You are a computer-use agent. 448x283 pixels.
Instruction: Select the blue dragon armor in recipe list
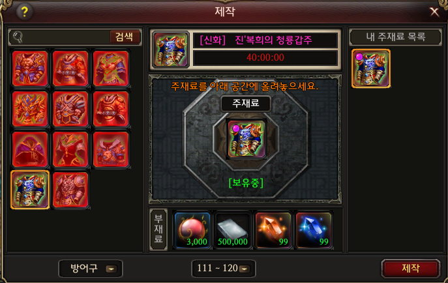coord(30,190)
